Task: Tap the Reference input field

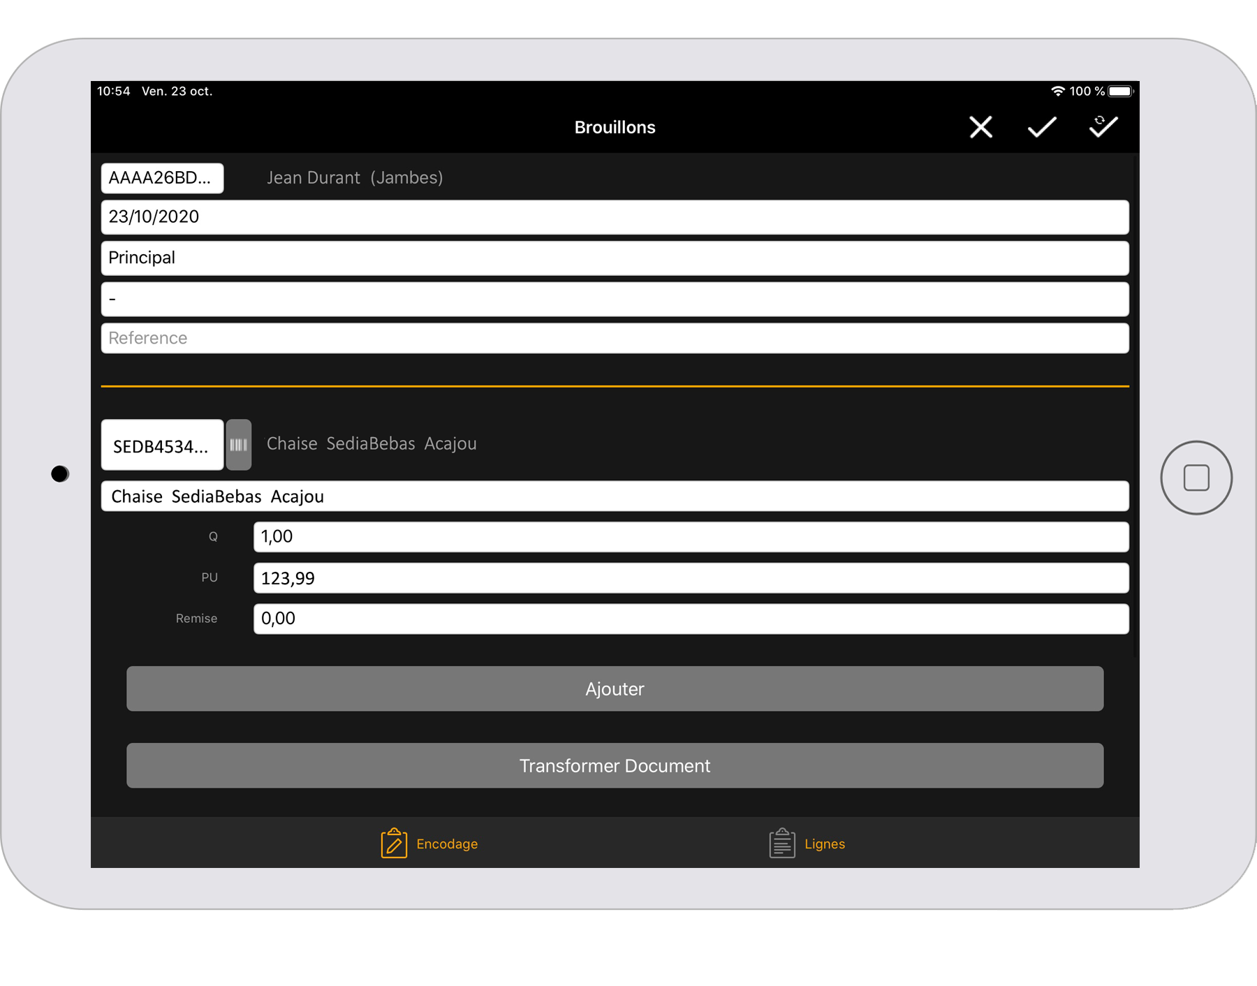Action: pos(615,339)
